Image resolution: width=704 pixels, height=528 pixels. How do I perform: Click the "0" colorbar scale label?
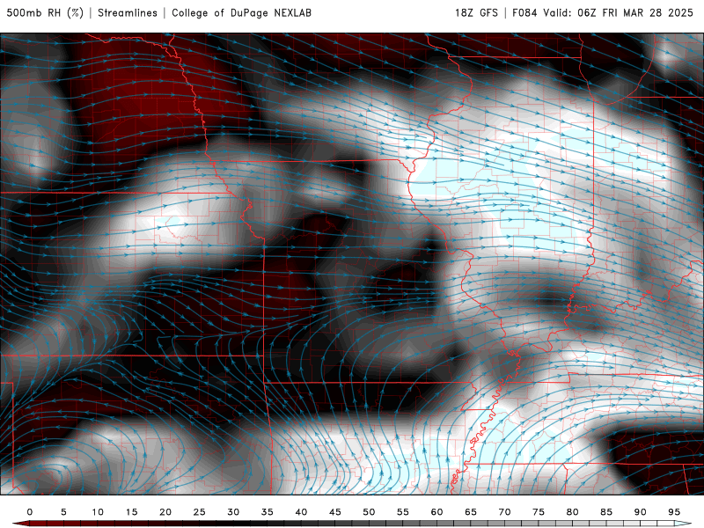[x=30, y=512]
